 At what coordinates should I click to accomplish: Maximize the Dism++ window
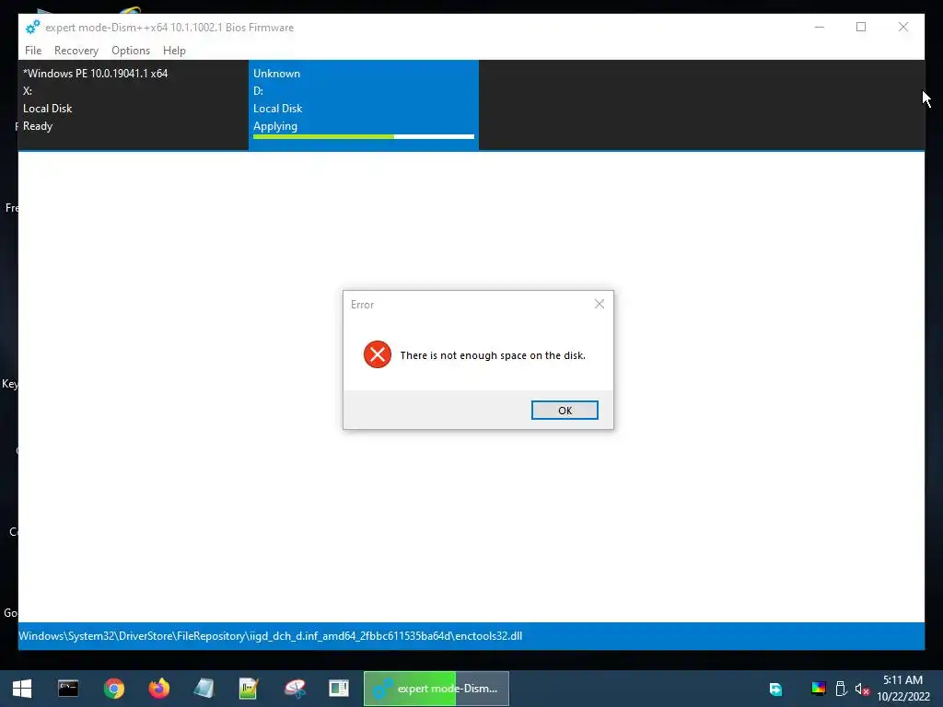click(861, 27)
